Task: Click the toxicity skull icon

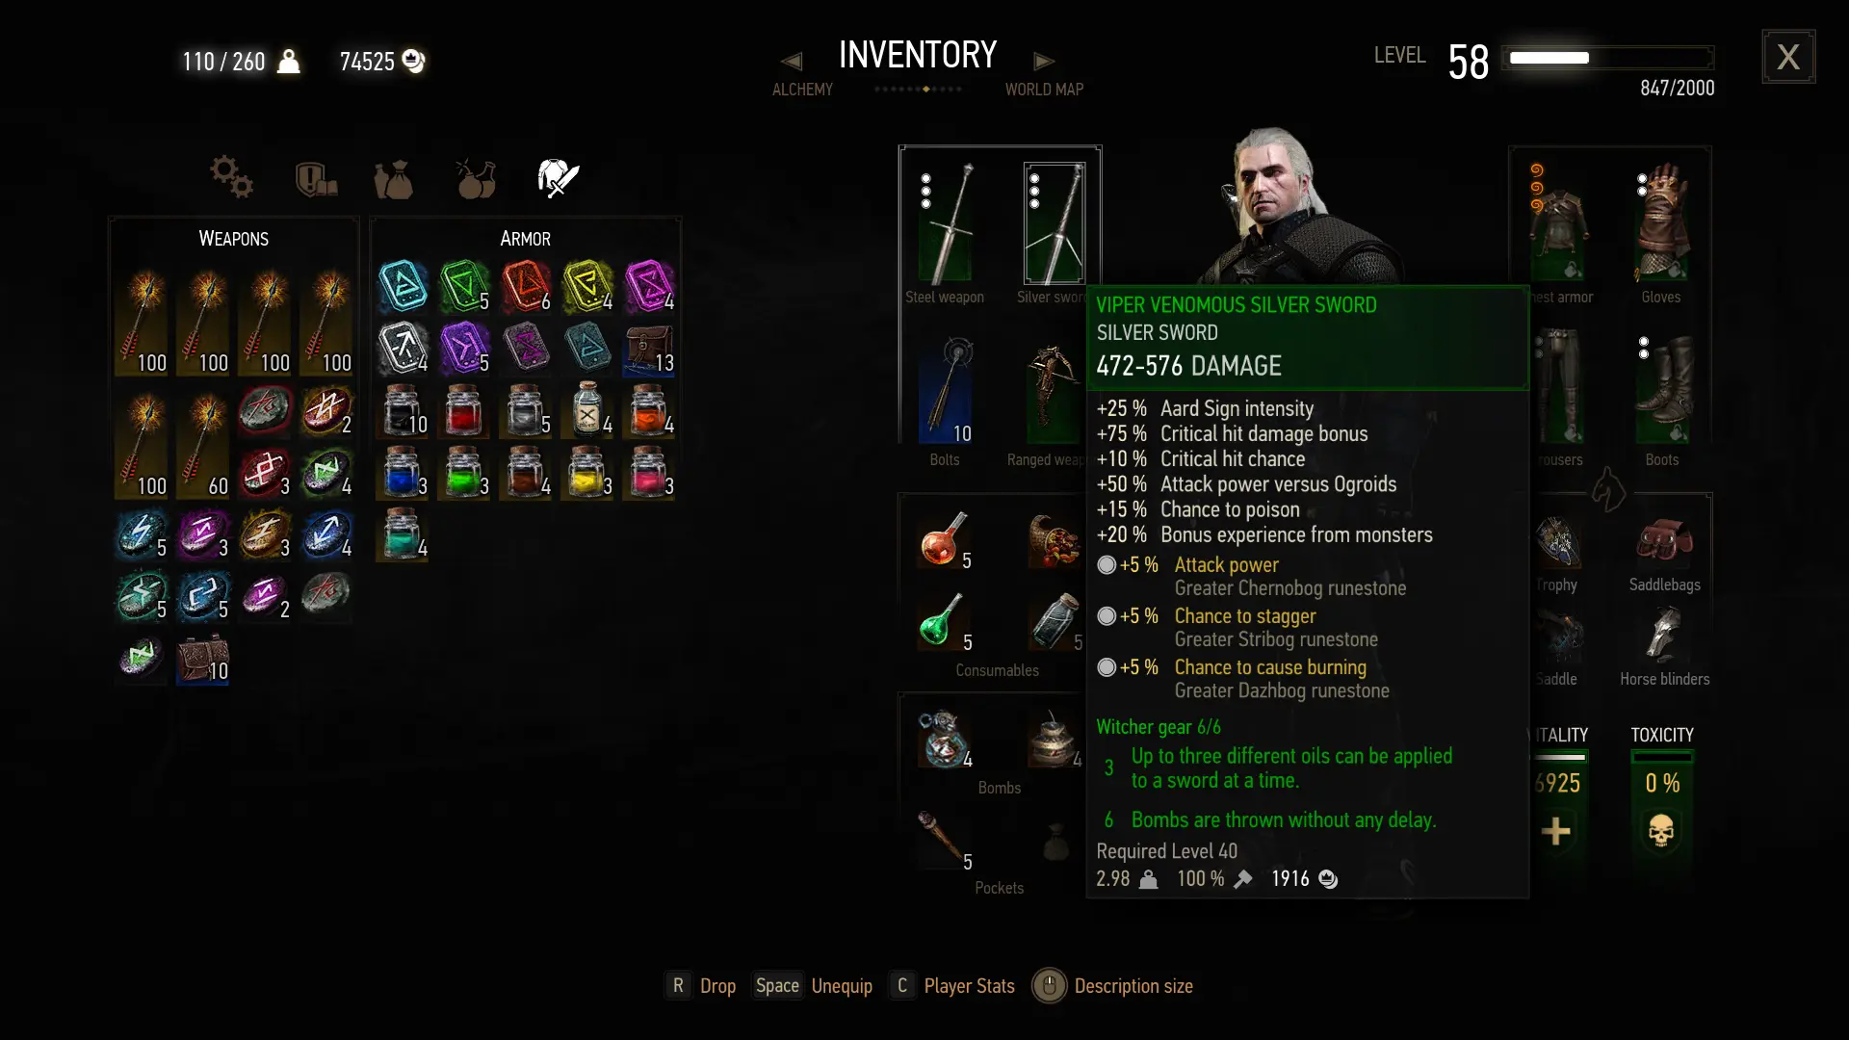Action: pos(1661,830)
